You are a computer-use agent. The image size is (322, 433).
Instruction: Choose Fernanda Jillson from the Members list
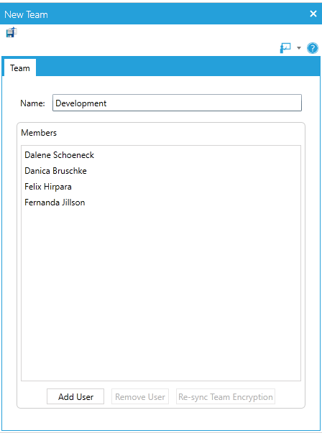(55, 202)
